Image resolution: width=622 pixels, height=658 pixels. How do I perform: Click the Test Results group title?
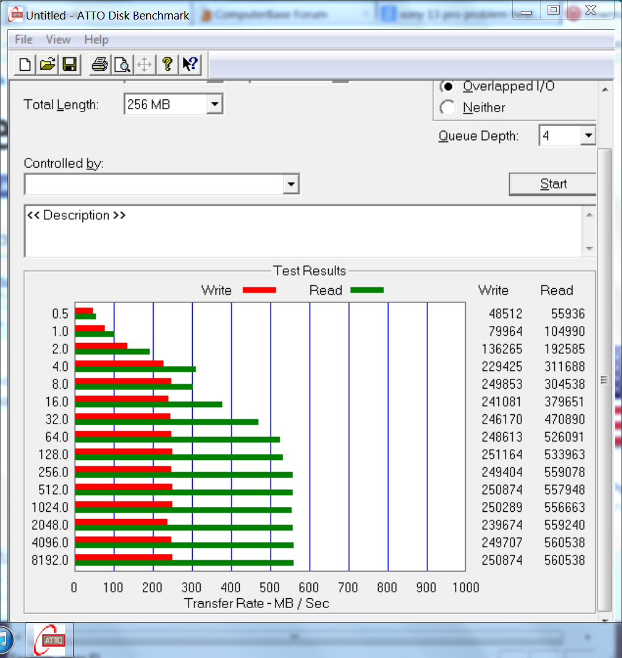coord(310,271)
